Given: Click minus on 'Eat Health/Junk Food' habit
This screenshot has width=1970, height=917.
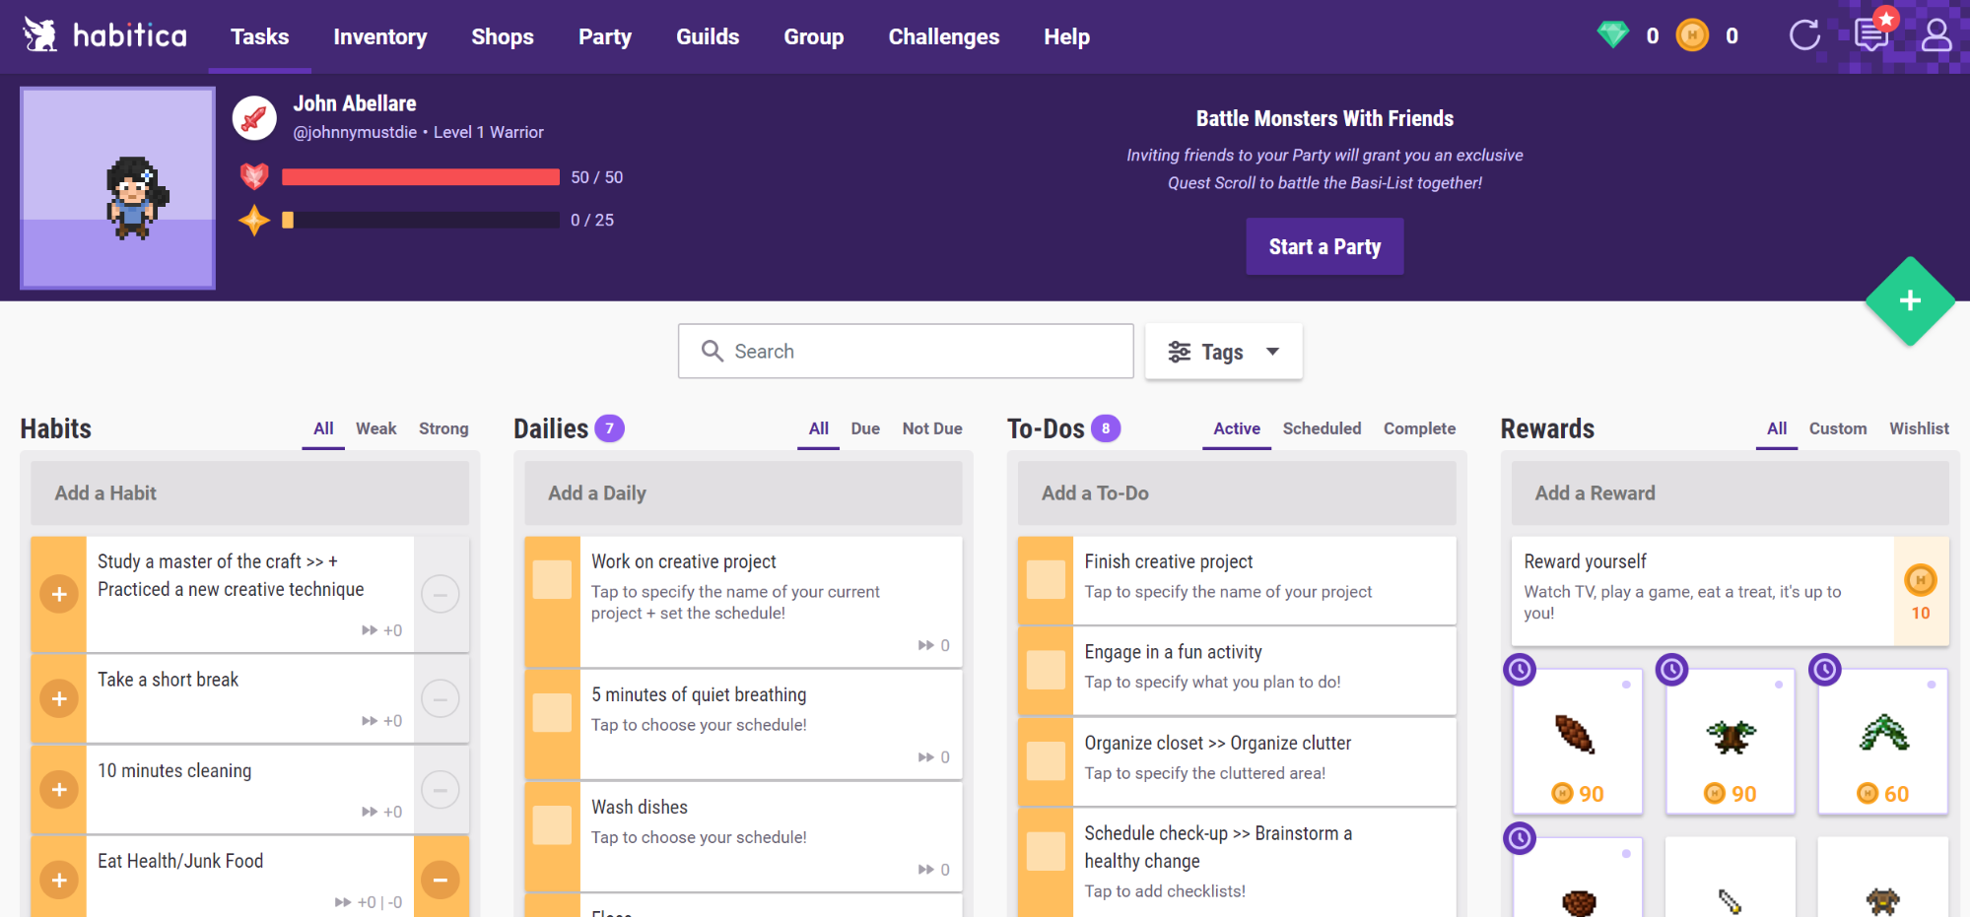Looking at the screenshot, I should click(x=441, y=880).
